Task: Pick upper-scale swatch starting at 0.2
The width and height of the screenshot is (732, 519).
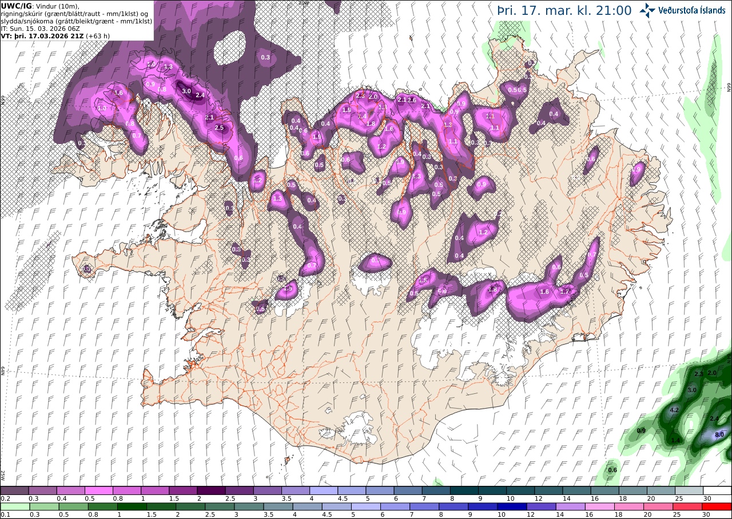Action: (x=14, y=490)
